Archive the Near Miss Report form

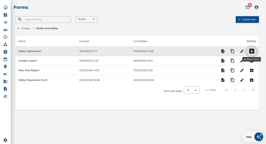click(x=252, y=70)
